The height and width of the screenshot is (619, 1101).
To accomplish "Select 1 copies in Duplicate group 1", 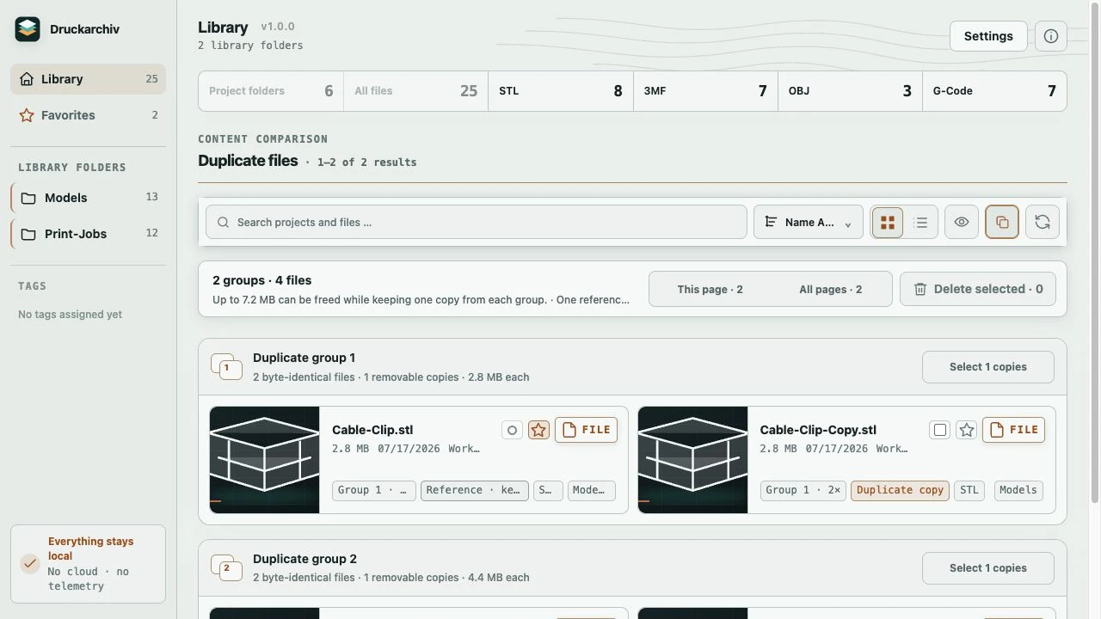I will pyautogui.click(x=987, y=367).
